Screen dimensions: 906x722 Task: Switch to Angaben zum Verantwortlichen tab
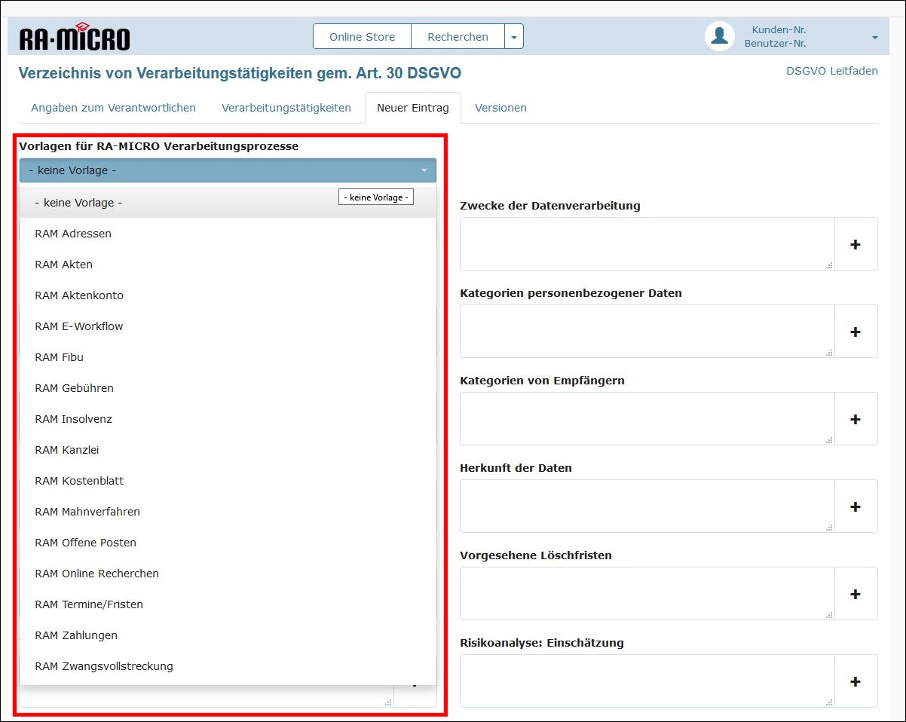coord(113,108)
